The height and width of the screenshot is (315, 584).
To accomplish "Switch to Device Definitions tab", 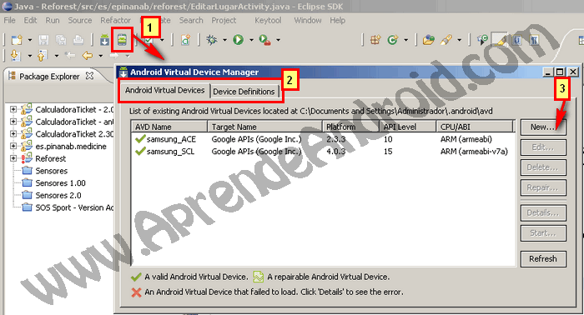I will [244, 92].
